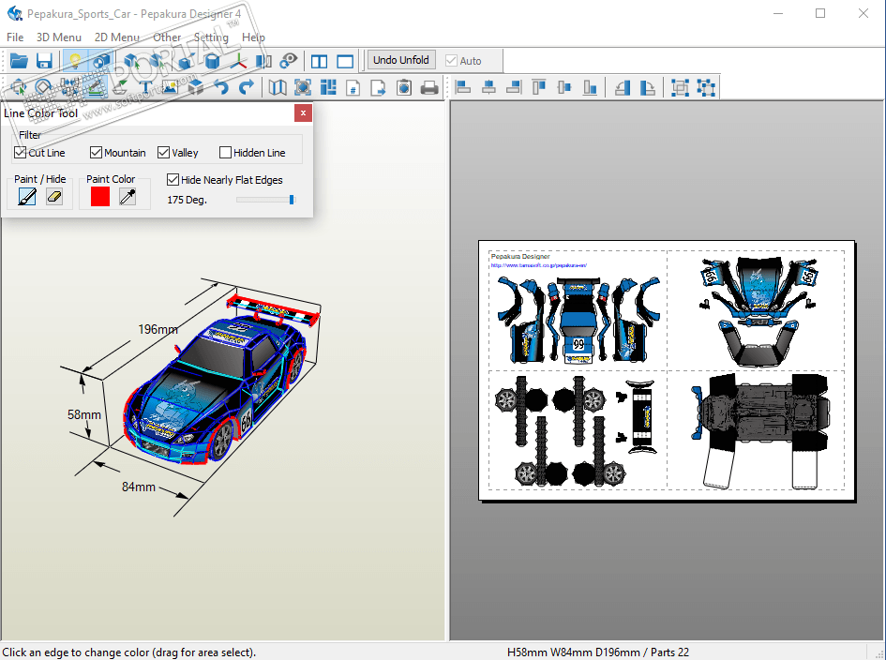This screenshot has height=660, width=886.
Task: Rotate part counterclockwise icon
Action: (x=623, y=87)
